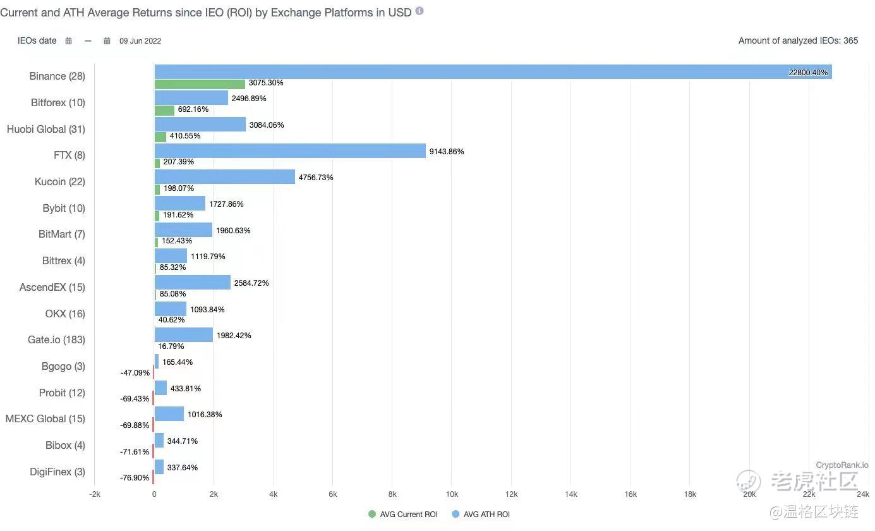875x531 pixels.
Task: Click the "Bgogo (3)" axis label
Action: point(63,367)
